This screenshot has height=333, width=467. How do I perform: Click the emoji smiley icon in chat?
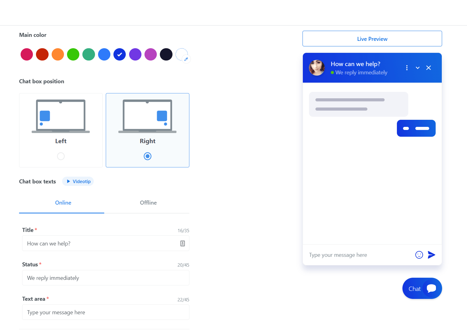[x=419, y=255]
